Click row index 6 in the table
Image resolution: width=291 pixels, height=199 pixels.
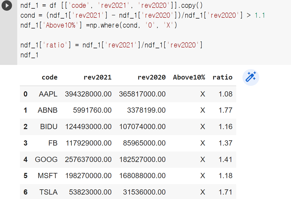coord(25,192)
